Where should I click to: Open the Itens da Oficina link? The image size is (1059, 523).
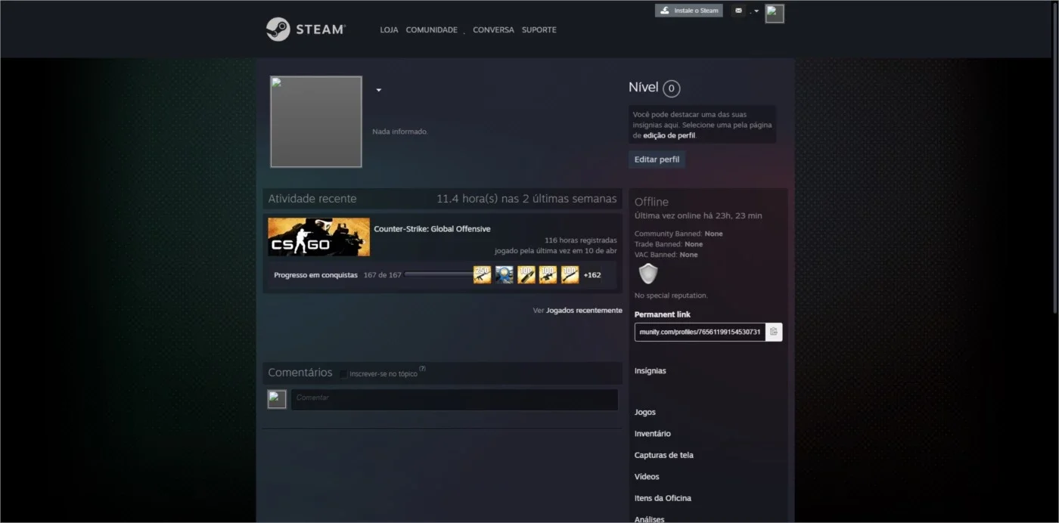[x=663, y=498]
